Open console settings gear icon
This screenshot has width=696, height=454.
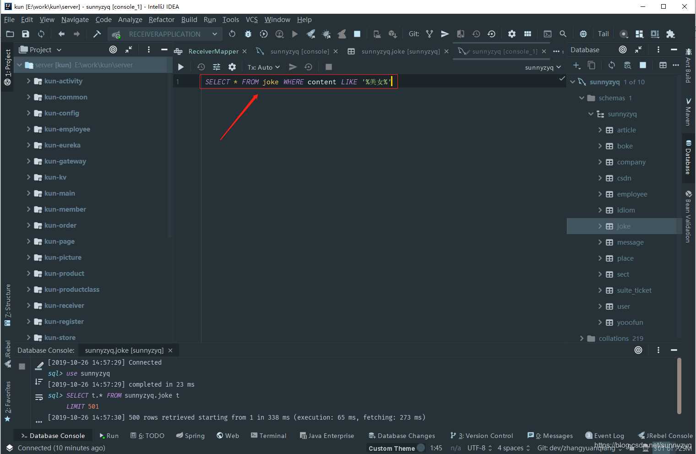[232, 67]
